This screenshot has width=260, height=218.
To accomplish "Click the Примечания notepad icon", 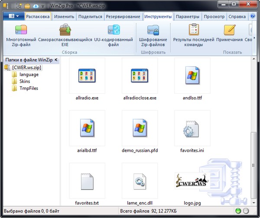I will [229, 30].
